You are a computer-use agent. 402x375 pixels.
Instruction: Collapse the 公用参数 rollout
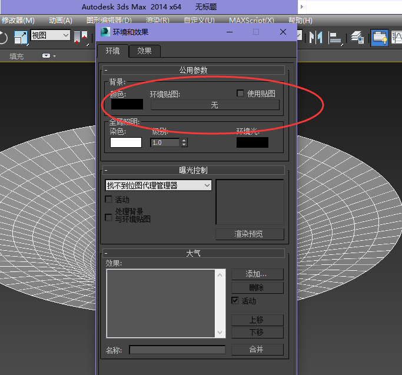coord(194,70)
